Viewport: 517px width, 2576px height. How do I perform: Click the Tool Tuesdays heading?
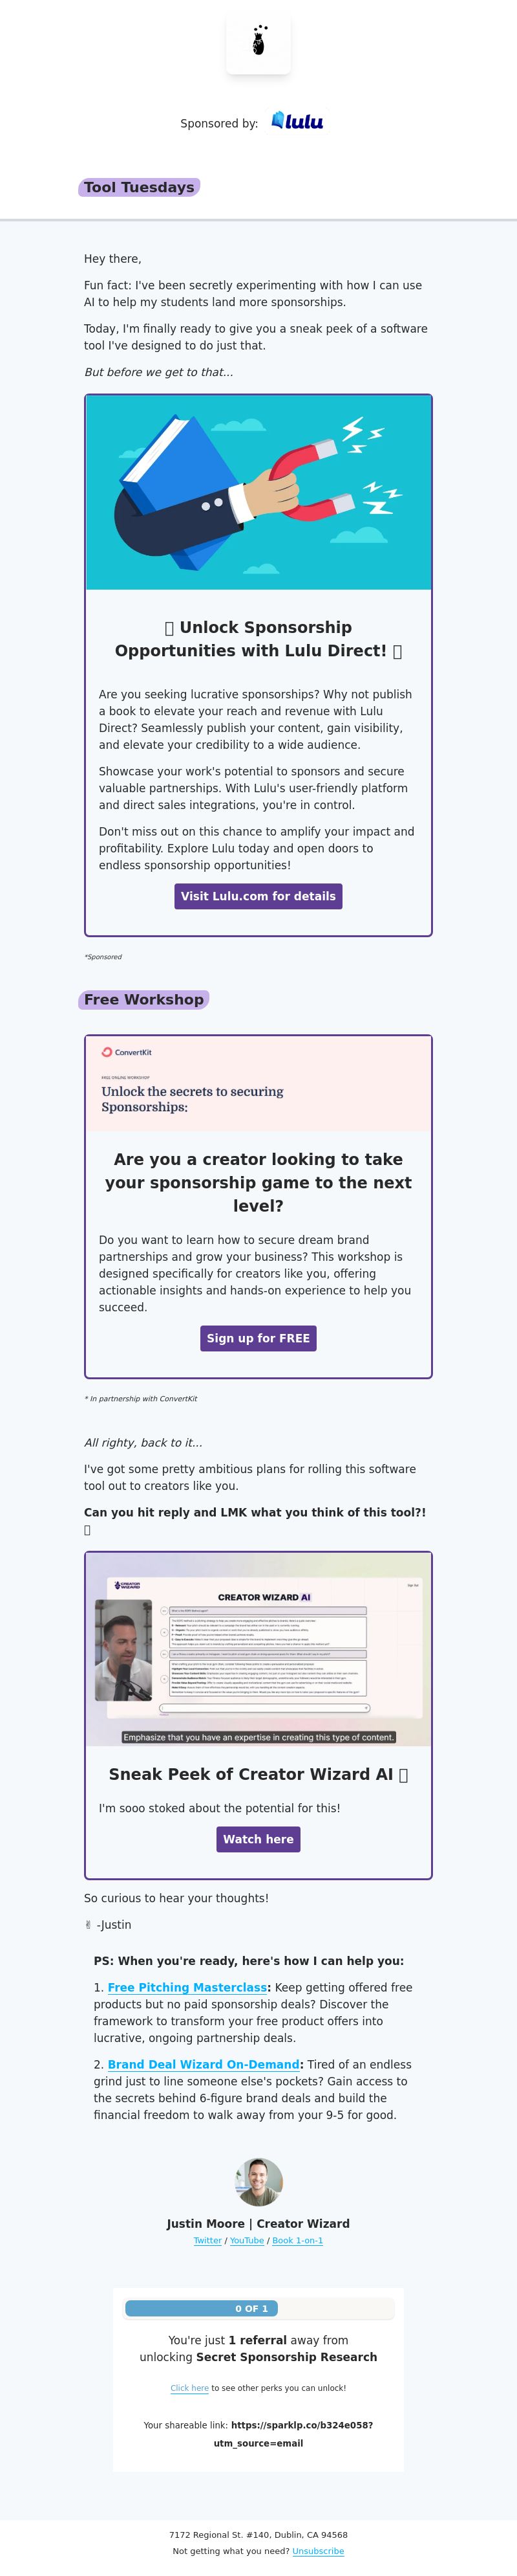[140, 187]
